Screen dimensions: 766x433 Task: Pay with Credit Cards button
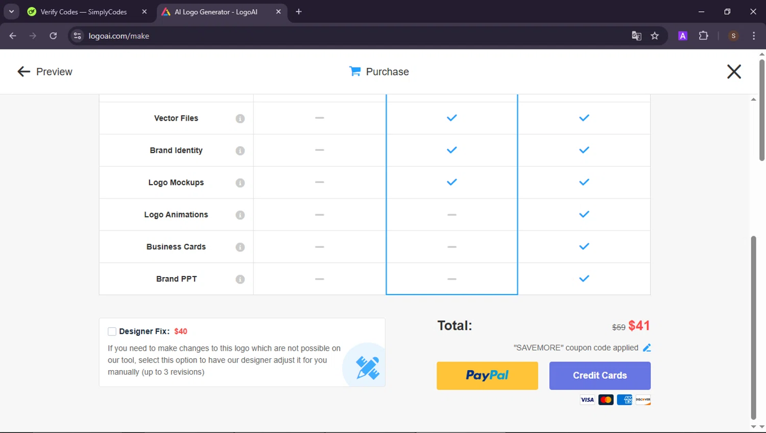pyautogui.click(x=600, y=376)
